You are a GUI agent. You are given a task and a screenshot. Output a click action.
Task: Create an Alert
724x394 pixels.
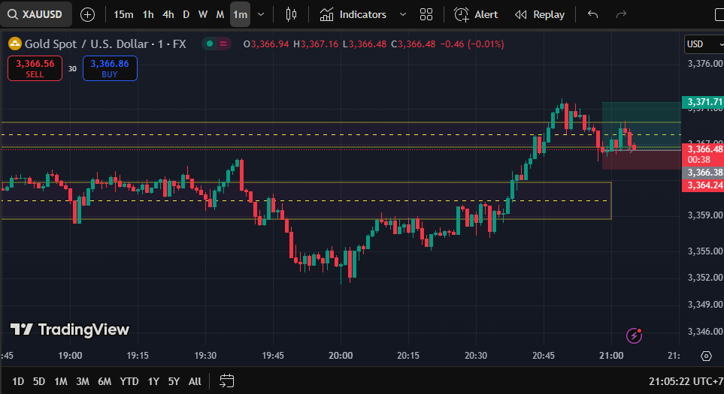click(x=476, y=15)
